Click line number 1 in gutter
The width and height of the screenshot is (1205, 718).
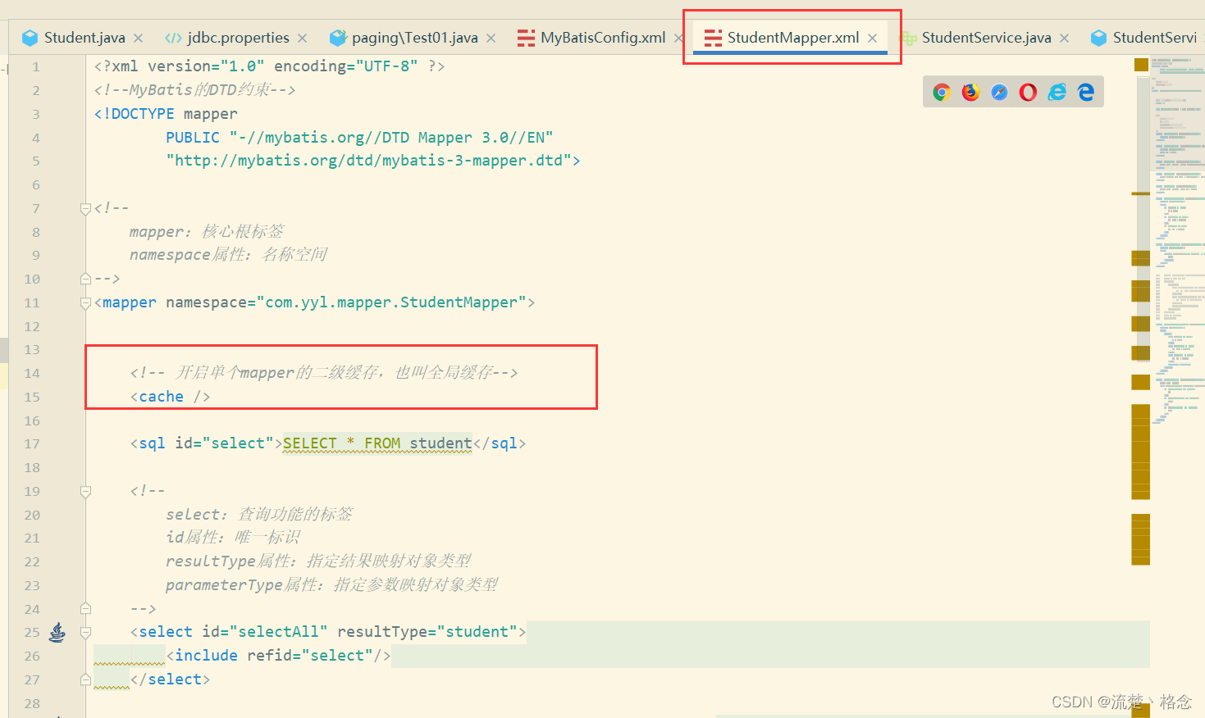pyautogui.click(x=35, y=66)
